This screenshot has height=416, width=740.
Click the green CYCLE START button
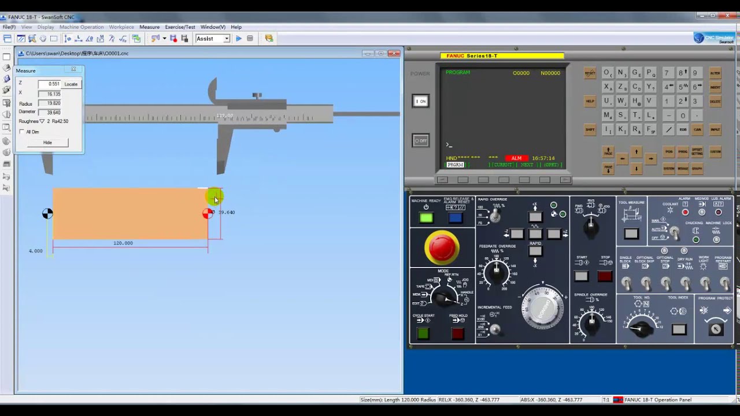click(x=423, y=333)
